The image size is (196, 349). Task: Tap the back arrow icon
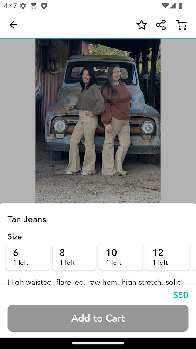click(x=14, y=25)
